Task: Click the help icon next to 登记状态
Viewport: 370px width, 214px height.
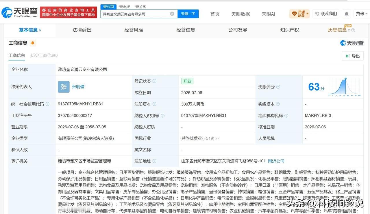Action: pos(154,81)
